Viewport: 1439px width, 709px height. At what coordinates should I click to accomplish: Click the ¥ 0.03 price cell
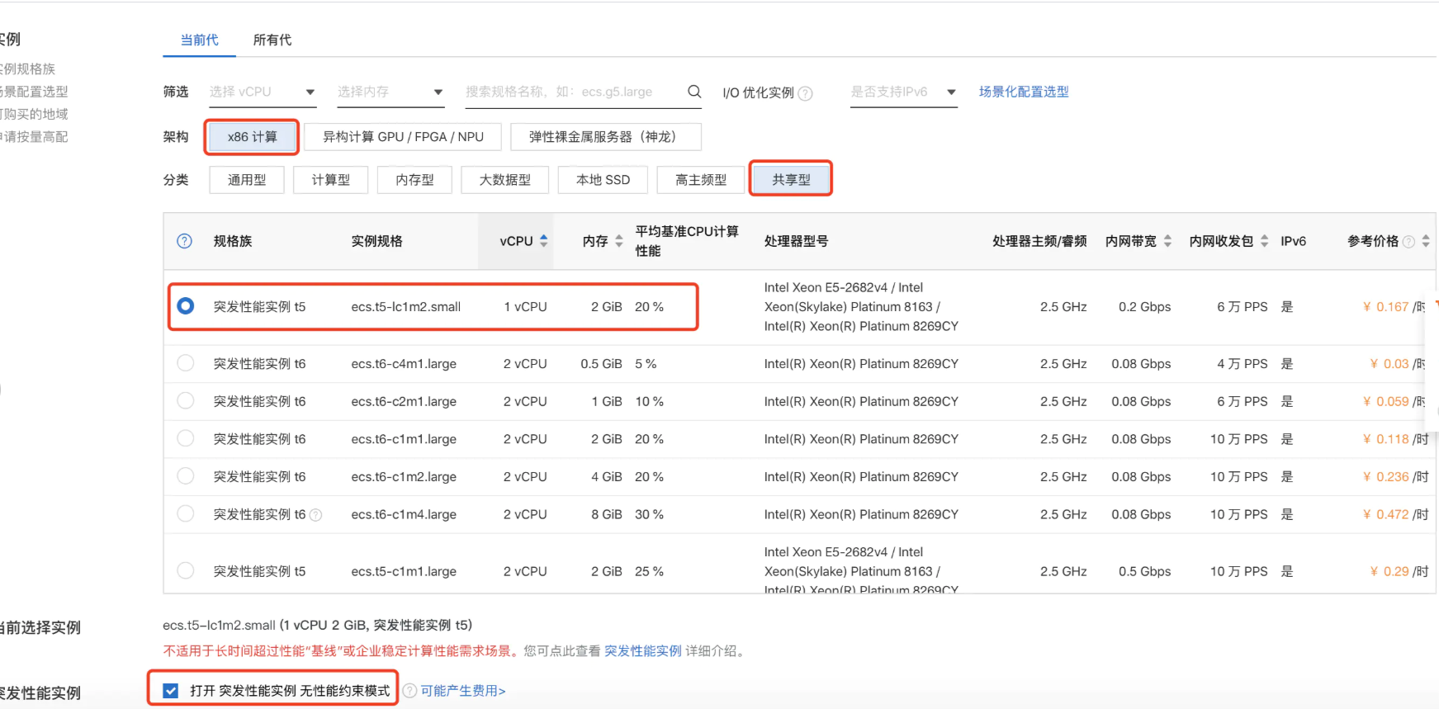tap(1398, 364)
